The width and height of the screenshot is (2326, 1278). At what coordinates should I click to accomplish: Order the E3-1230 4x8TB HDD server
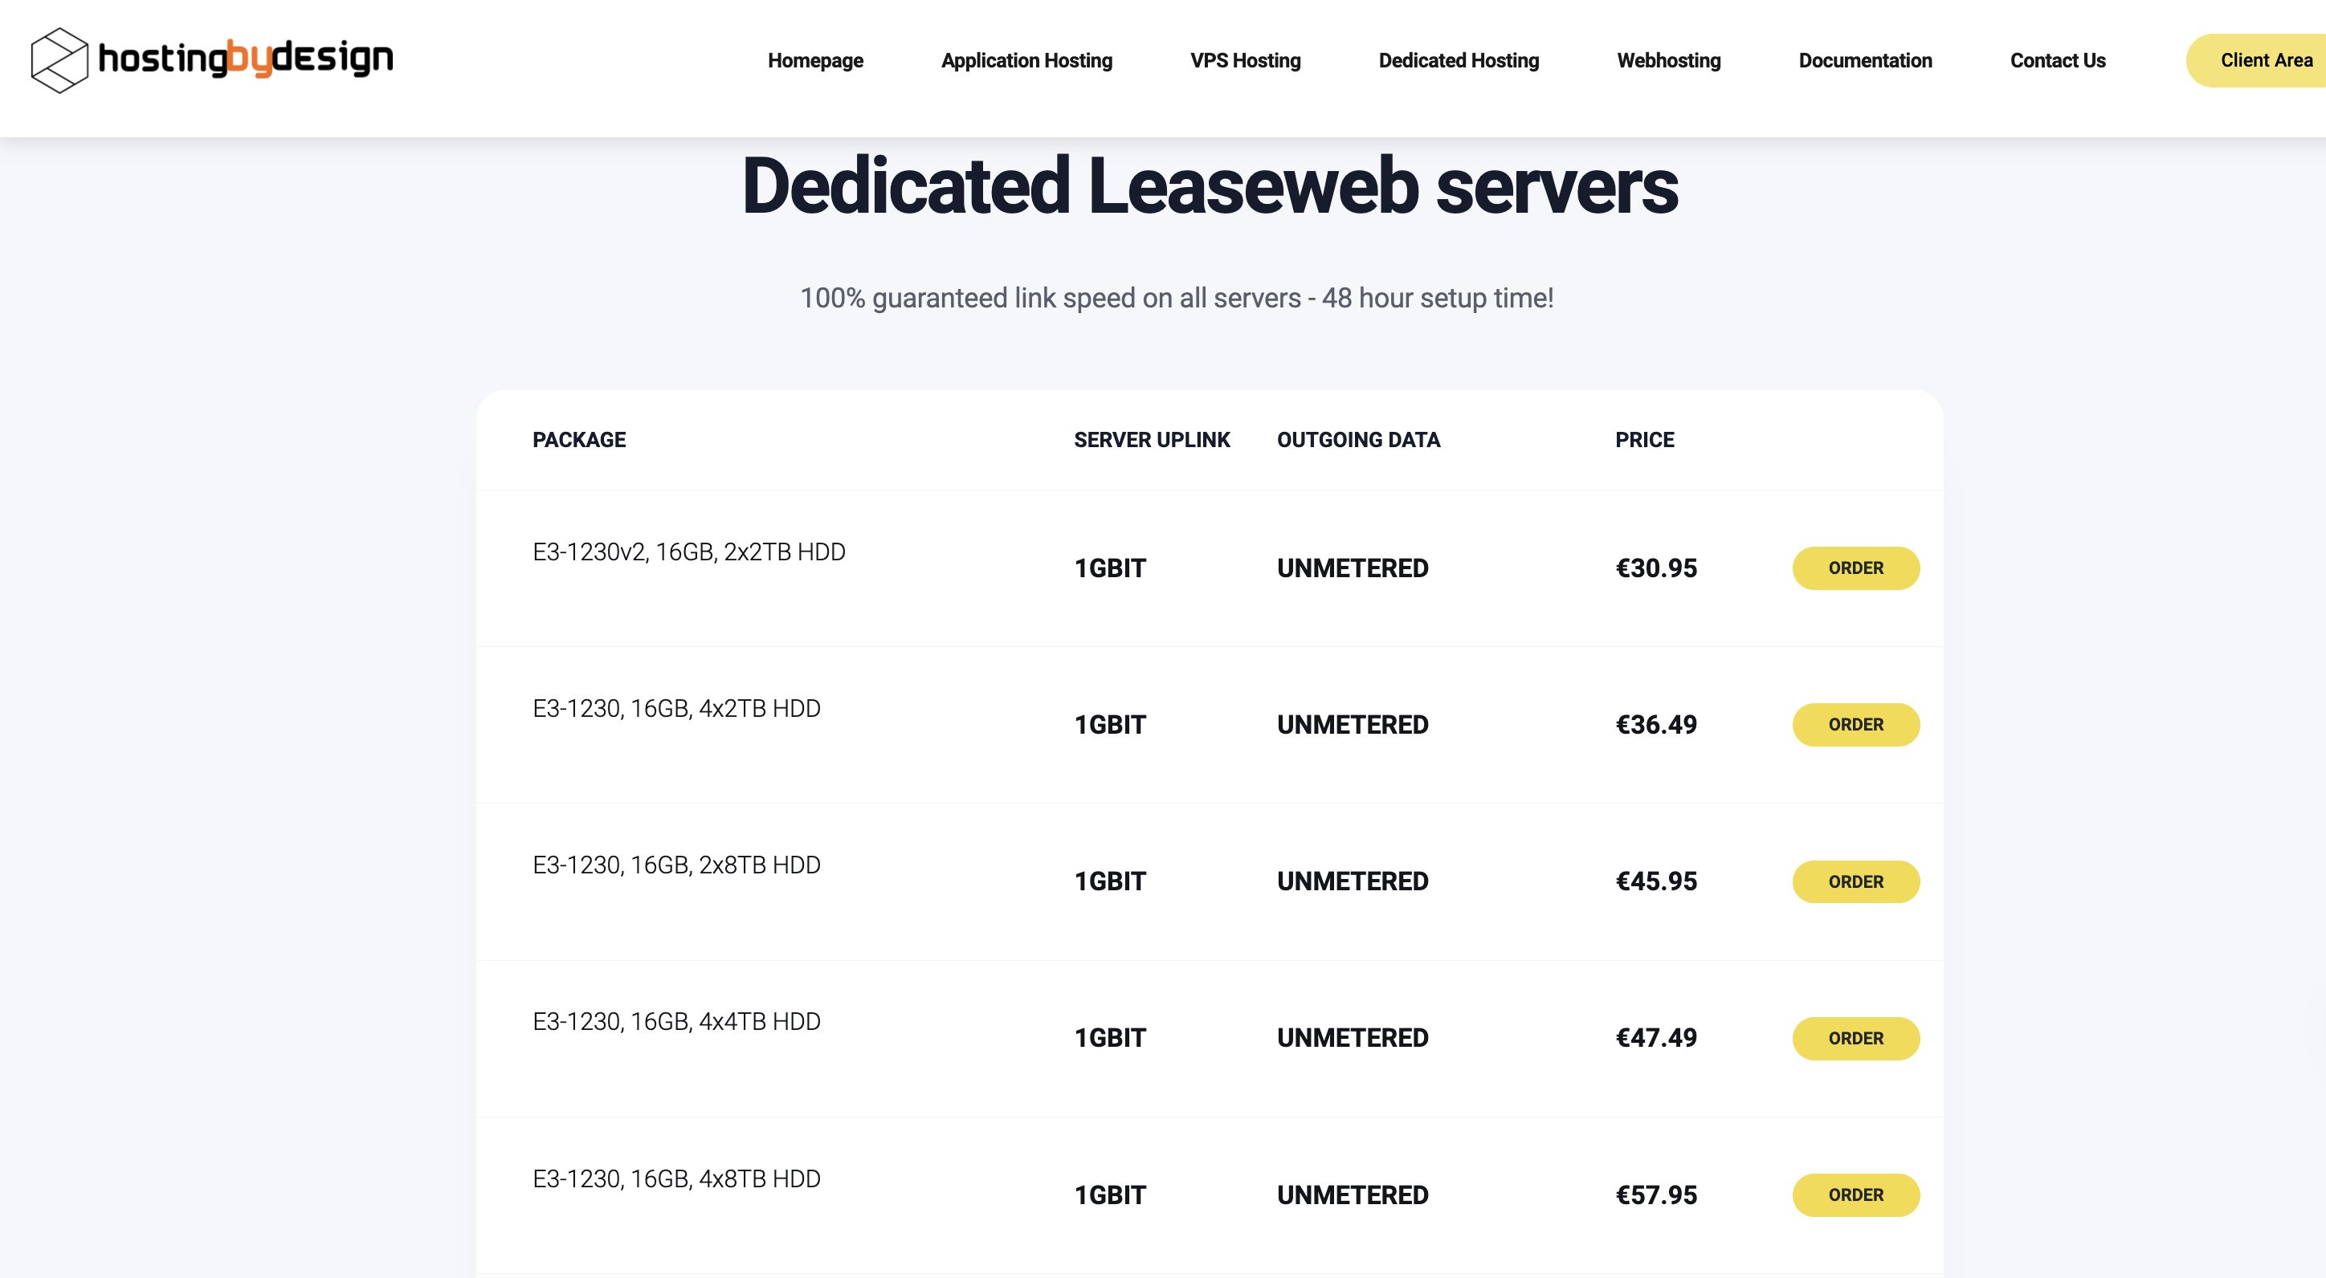1855,1195
